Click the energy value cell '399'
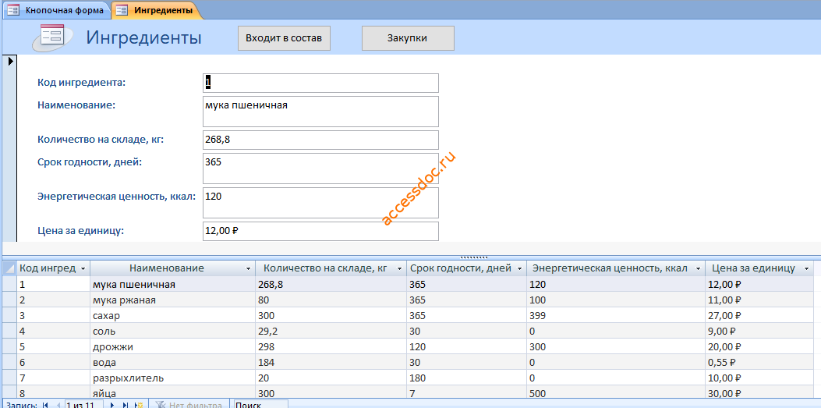Image resolution: width=821 pixels, height=408 pixels. [x=615, y=316]
